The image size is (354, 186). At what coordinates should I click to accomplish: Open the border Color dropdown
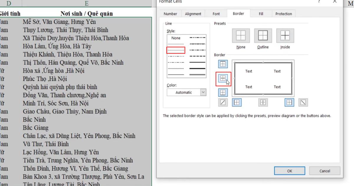click(203, 92)
